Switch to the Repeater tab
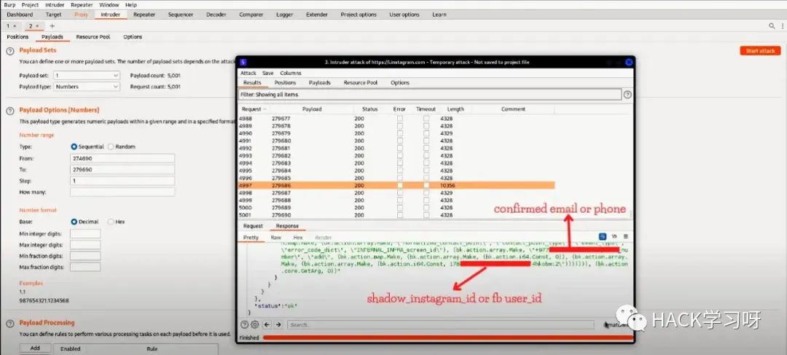The height and width of the screenshot is (355, 787). (x=144, y=15)
